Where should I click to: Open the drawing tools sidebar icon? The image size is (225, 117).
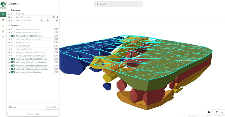3,20
